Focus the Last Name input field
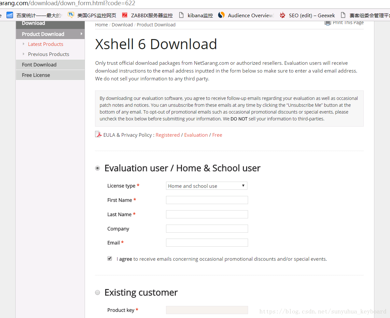Viewport: 390px width, 318px height. 207,214
